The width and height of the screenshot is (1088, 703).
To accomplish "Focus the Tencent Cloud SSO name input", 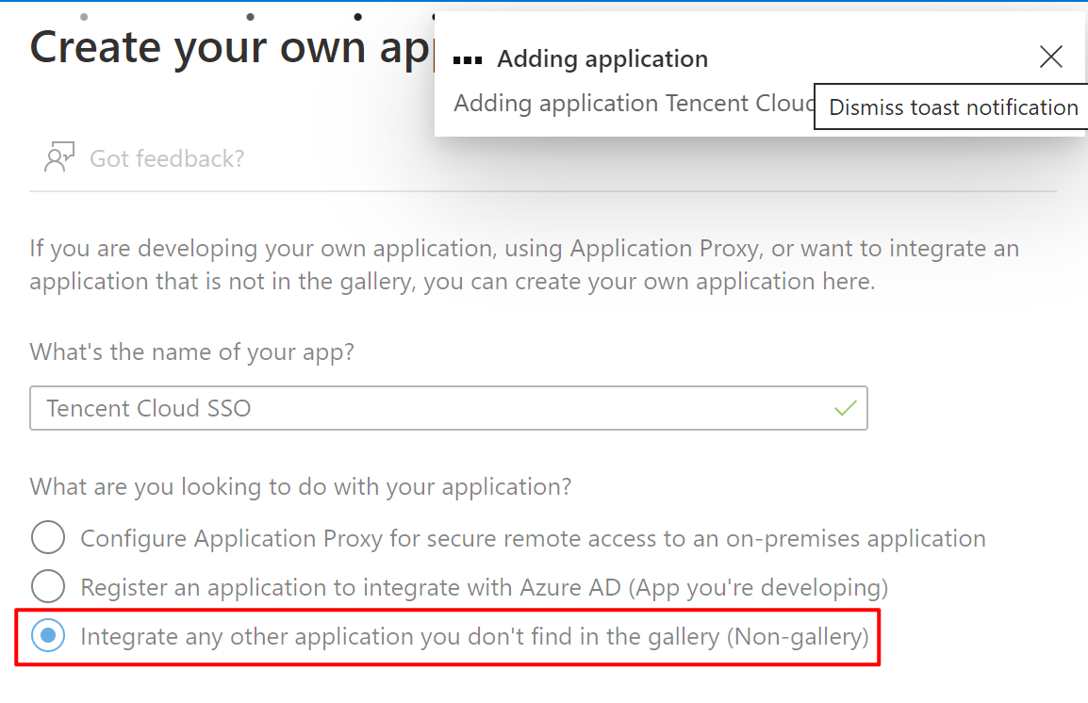I will 434,408.
